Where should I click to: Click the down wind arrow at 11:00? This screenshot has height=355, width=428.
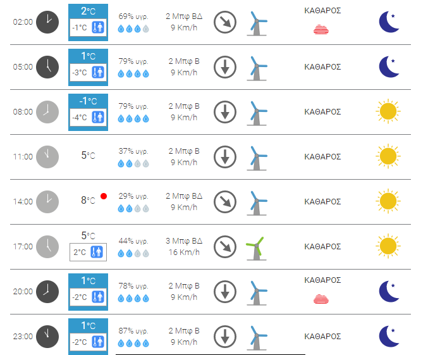coord(225,157)
